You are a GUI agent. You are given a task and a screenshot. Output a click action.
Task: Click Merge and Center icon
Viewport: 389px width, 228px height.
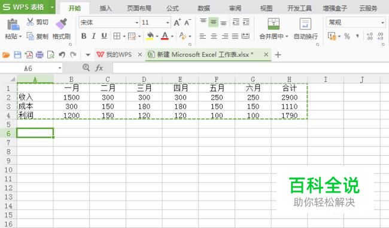point(273,24)
